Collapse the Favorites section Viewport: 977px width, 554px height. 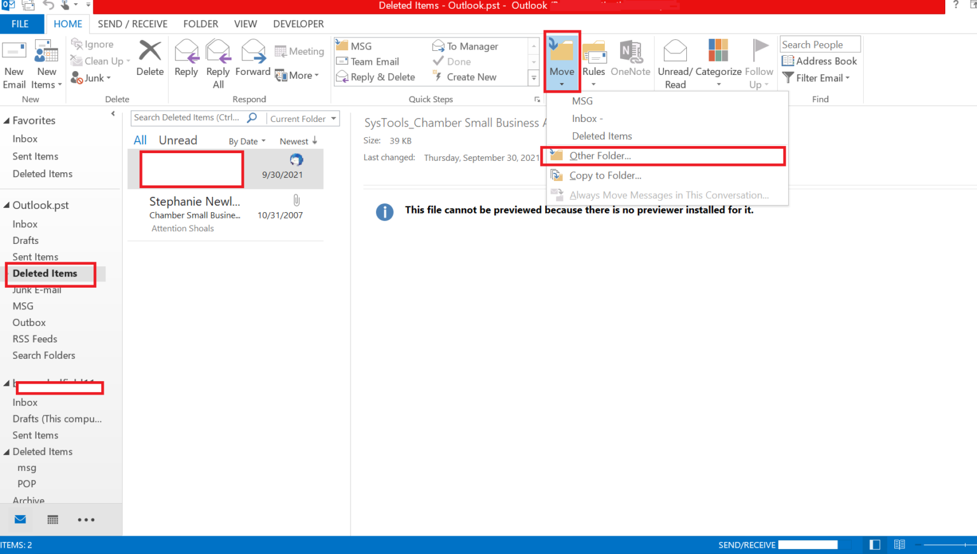click(6, 121)
